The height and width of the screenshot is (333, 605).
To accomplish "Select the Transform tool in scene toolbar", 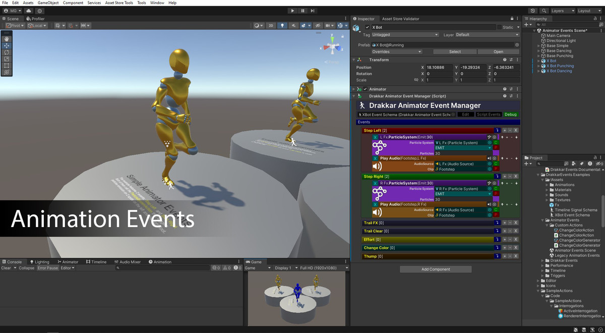I will click(x=7, y=72).
